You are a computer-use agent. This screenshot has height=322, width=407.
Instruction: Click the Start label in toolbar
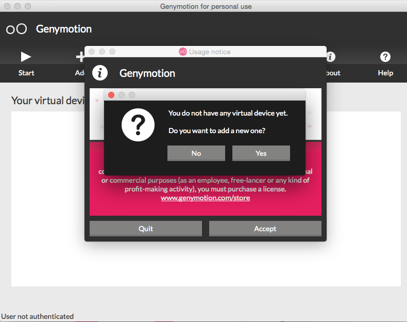[x=26, y=73]
